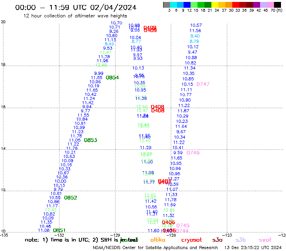
Task: Click the '70 (ft)' scale label
Action: (x=276, y=10)
